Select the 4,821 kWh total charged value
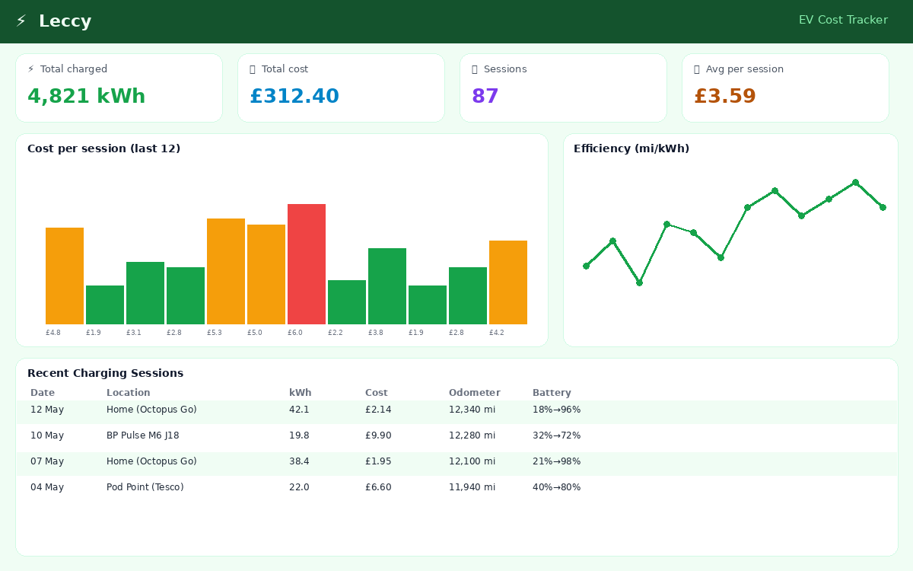 tap(87, 97)
